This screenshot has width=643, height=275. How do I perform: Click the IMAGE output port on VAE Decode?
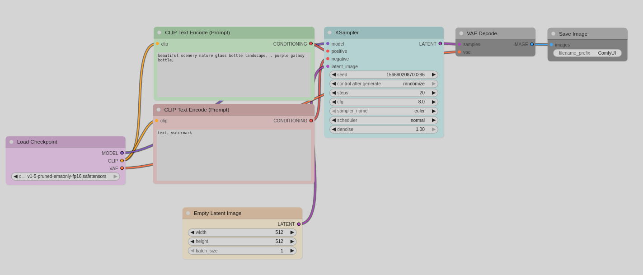point(532,44)
